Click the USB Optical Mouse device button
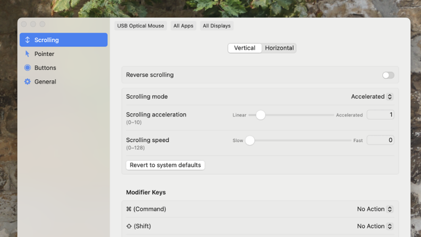421x237 pixels. pyautogui.click(x=141, y=26)
